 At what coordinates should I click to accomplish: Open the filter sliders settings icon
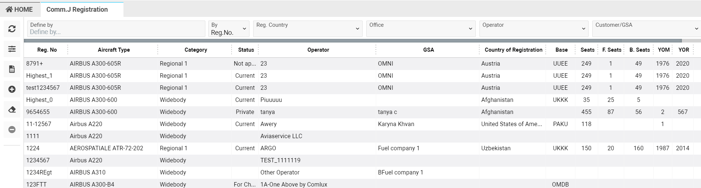pos(12,49)
